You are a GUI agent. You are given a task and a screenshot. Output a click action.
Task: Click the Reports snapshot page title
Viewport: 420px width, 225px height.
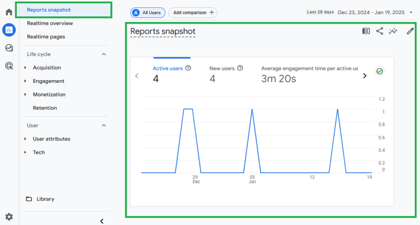tap(163, 31)
